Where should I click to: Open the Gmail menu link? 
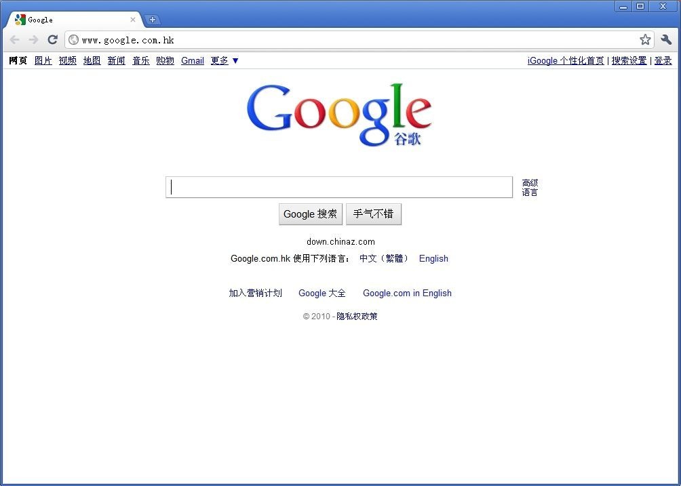click(x=192, y=60)
